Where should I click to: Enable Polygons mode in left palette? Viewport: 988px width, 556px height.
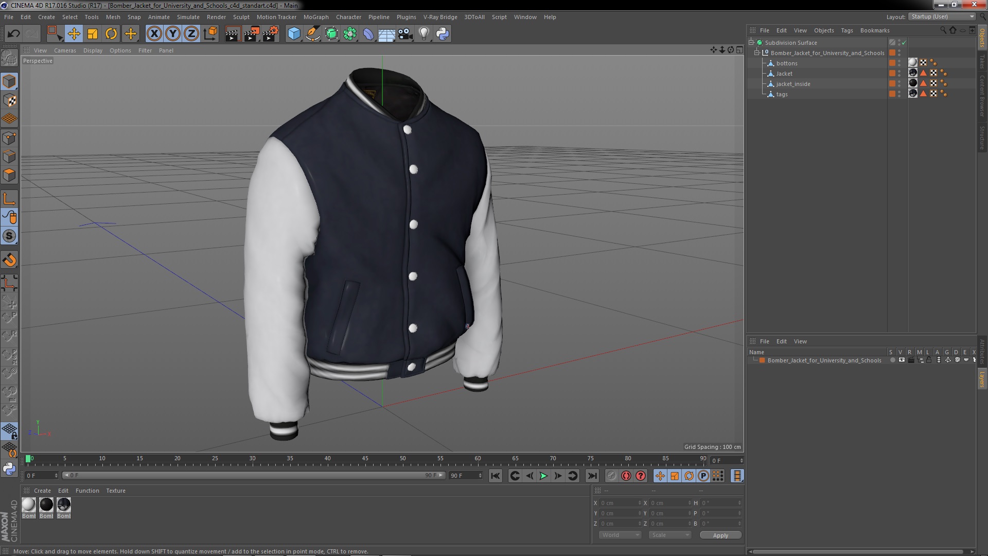(9, 175)
